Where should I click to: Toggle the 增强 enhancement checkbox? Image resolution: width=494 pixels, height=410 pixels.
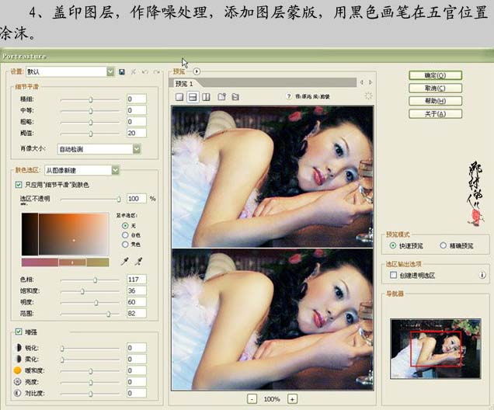coord(19,332)
